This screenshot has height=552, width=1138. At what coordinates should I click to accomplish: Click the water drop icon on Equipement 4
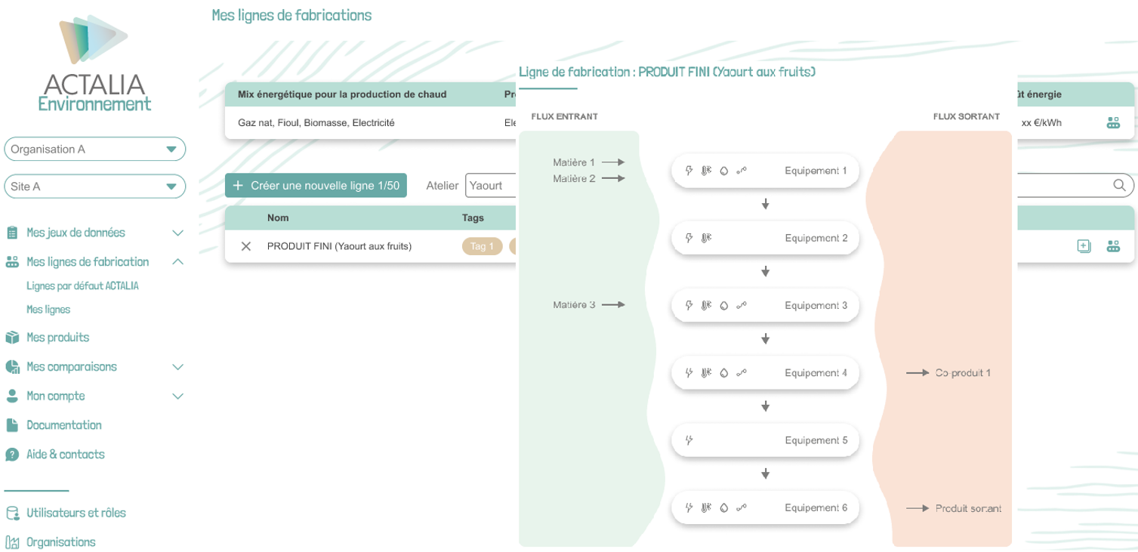pyautogui.click(x=723, y=372)
